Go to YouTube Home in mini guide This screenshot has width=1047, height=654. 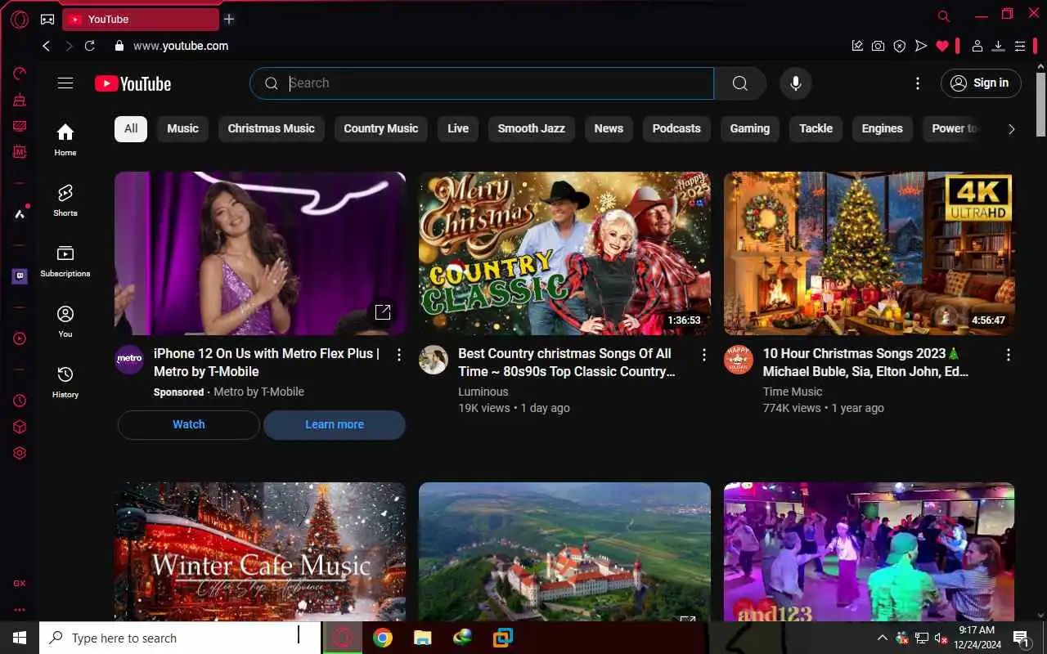click(x=65, y=140)
